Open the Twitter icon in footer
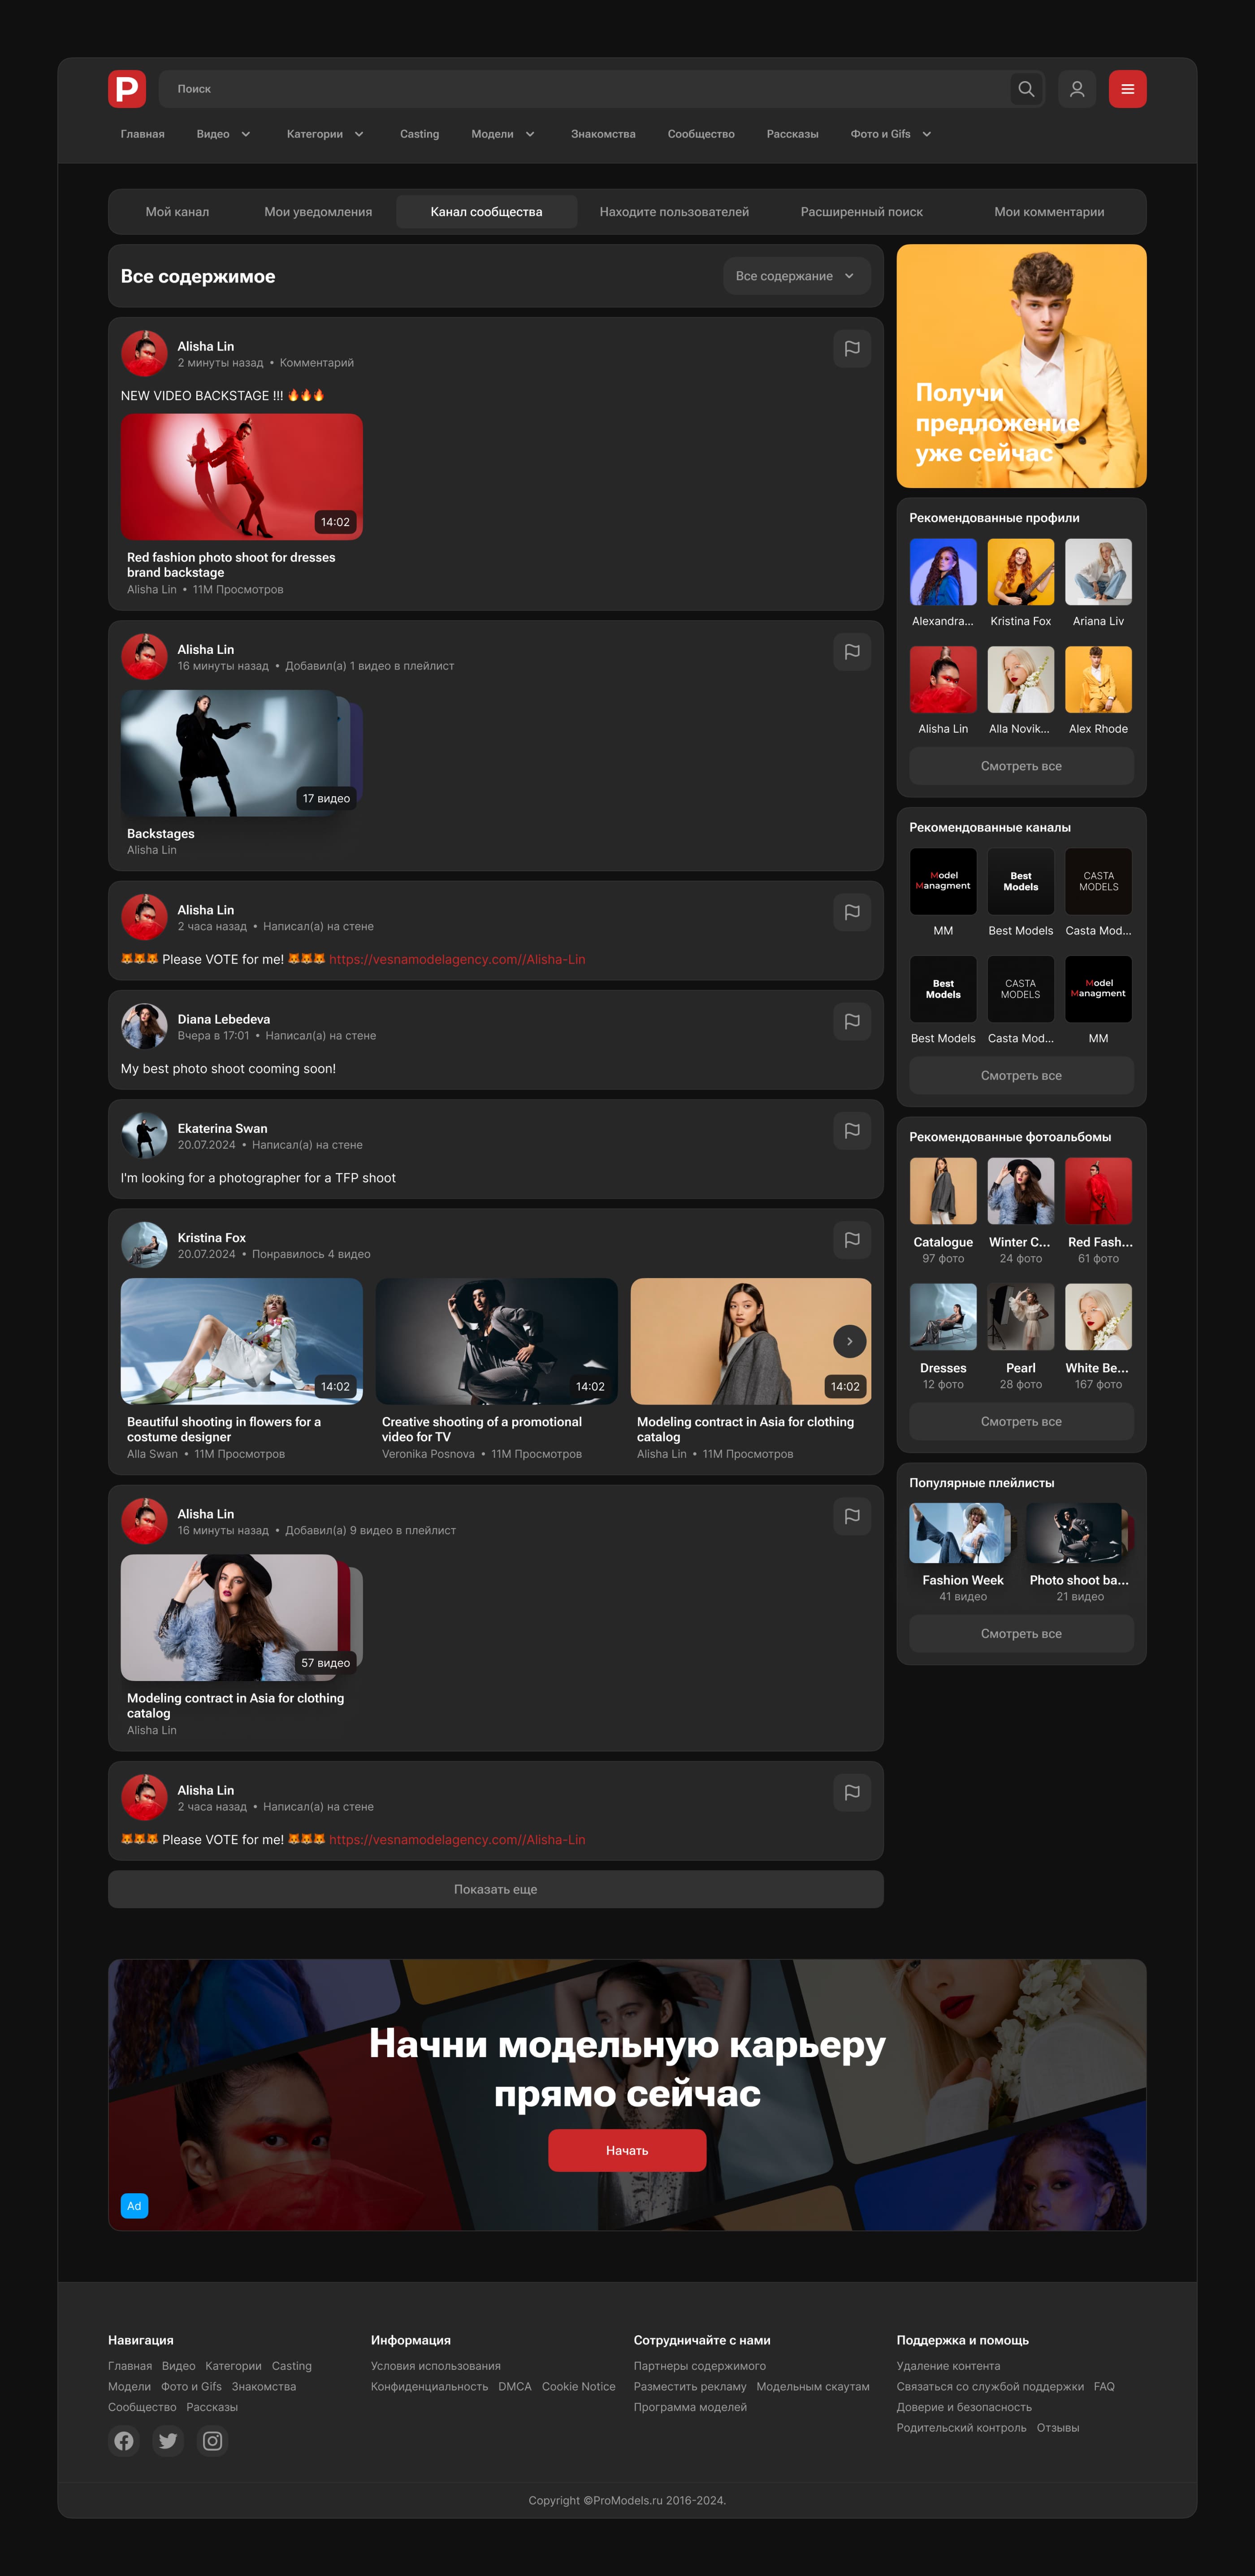 coord(168,2441)
